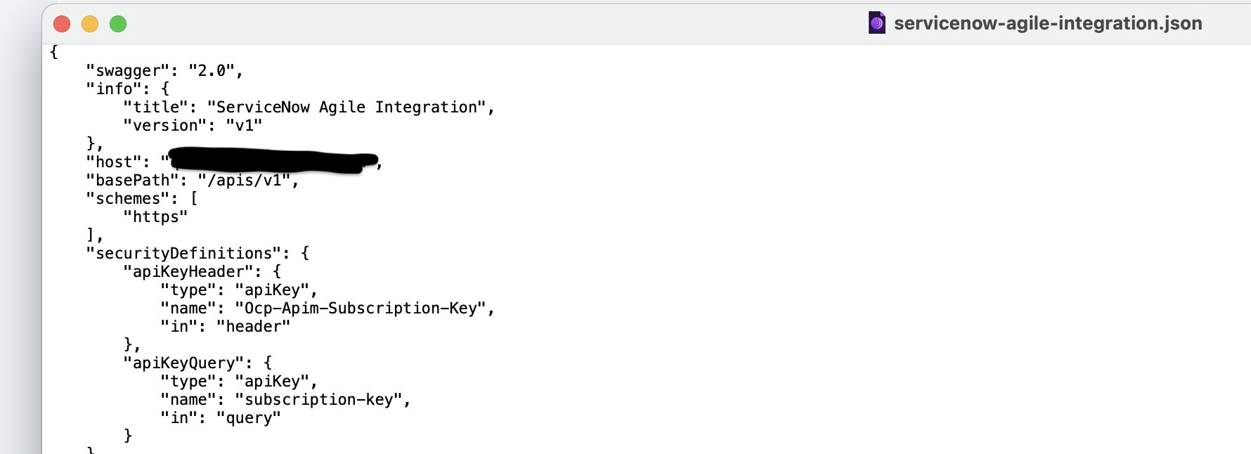Click the red close window button

(62, 24)
